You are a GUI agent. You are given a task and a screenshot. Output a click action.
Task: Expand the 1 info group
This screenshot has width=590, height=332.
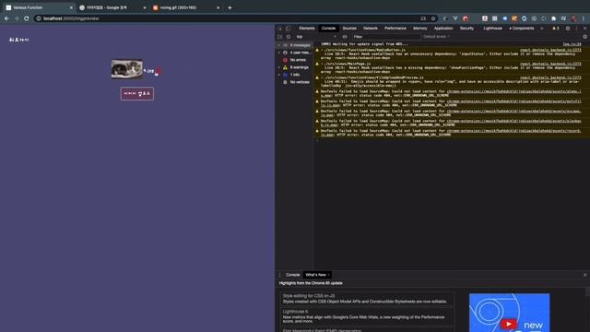[x=279, y=75]
